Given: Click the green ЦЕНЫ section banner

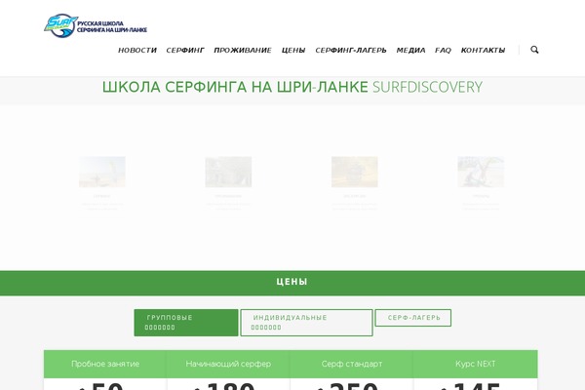Looking at the screenshot, I should click(x=292, y=283).
